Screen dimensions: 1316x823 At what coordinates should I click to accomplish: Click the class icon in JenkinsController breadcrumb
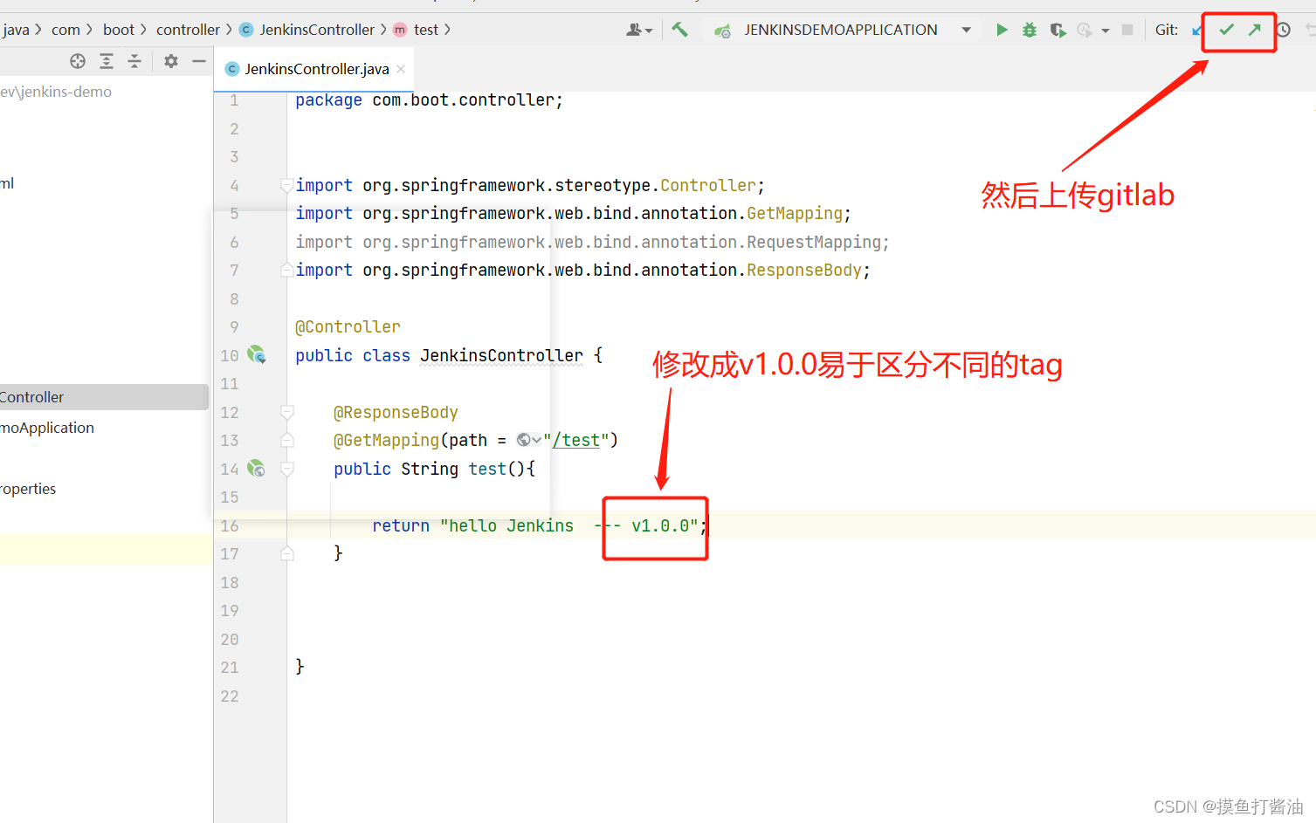[246, 30]
